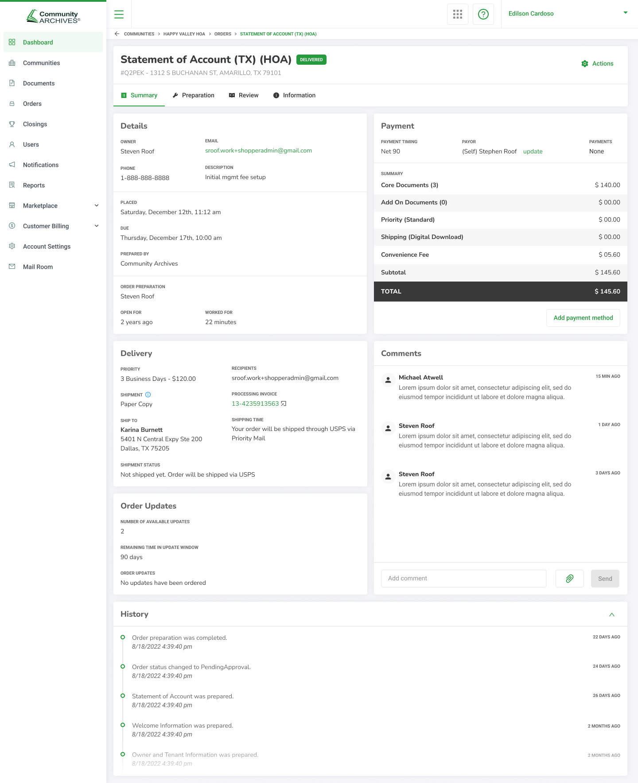The height and width of the screenshot is (783, 638).
Task: Click the Community Archives logo
Action: coord(53,17)
